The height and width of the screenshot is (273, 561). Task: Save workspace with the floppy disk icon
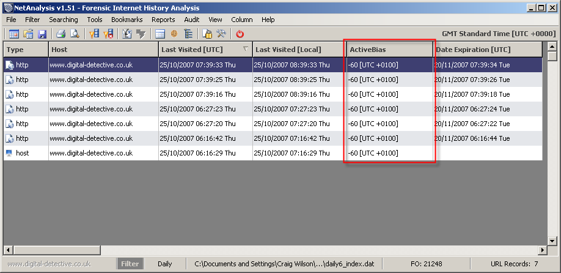coord(42,34)
